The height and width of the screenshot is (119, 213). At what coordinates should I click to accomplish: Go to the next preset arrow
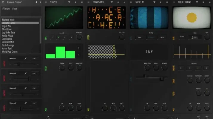click(40, 2)
